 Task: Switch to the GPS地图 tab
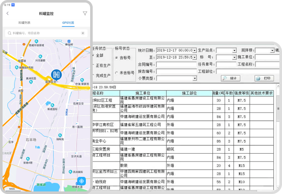point(68,23)
